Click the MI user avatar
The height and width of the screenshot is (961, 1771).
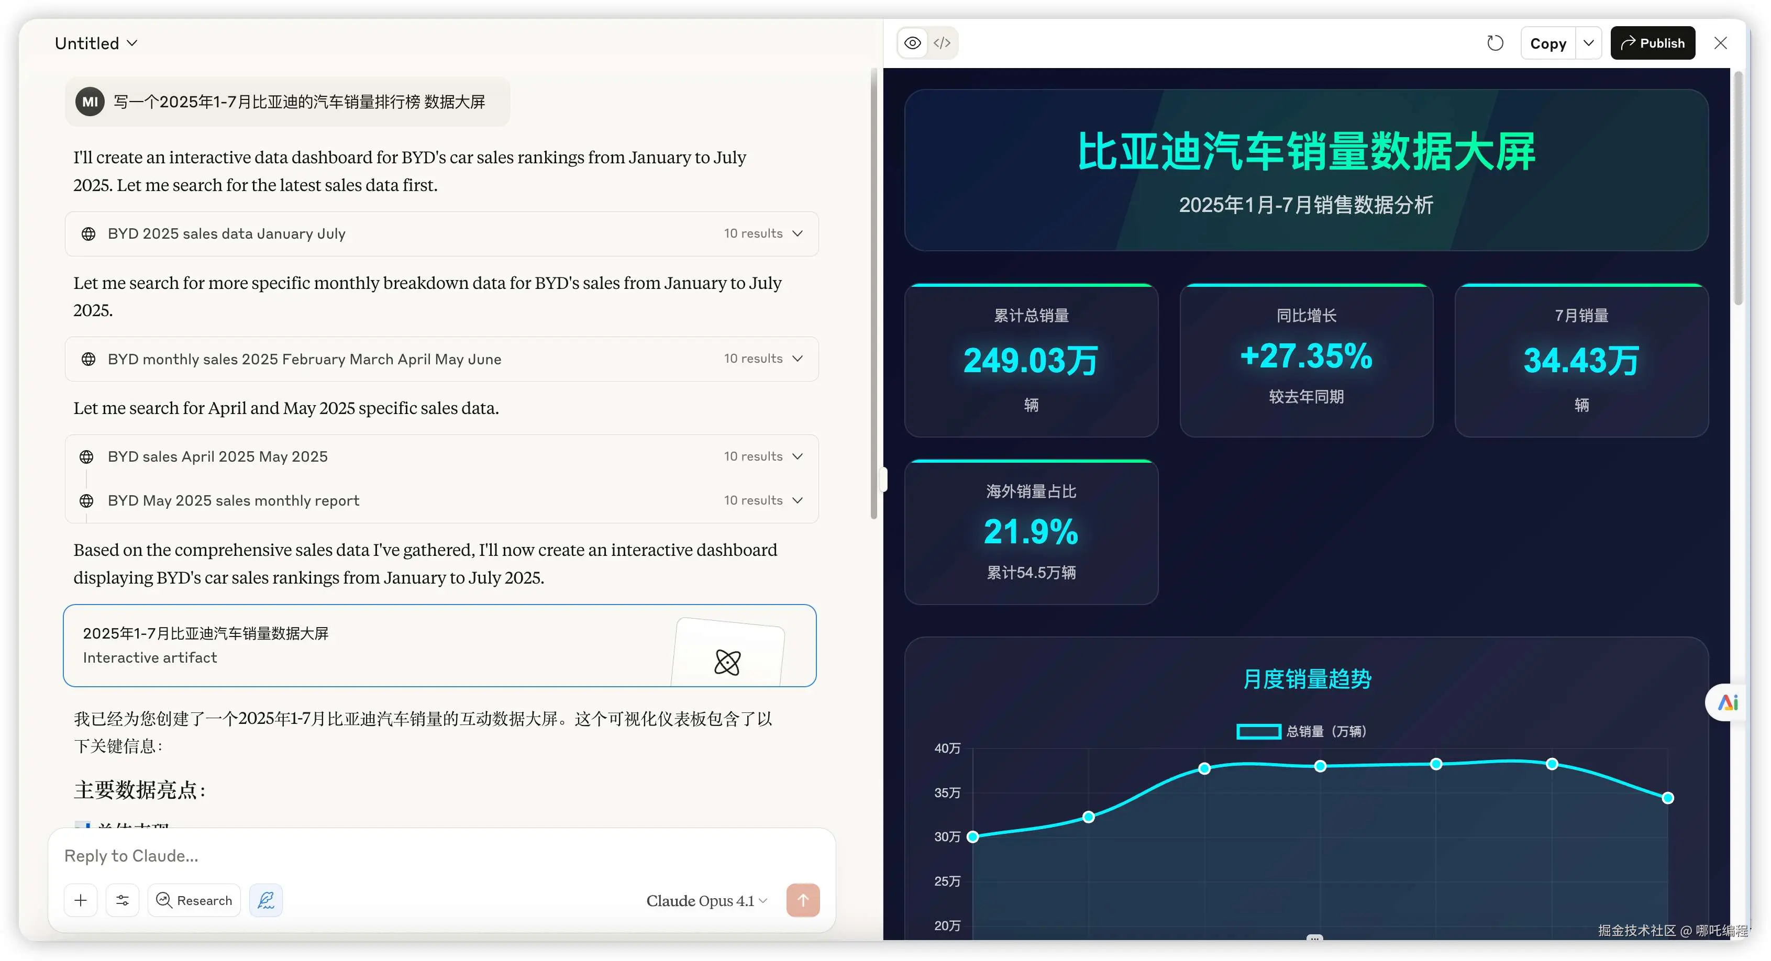(90, 102)
